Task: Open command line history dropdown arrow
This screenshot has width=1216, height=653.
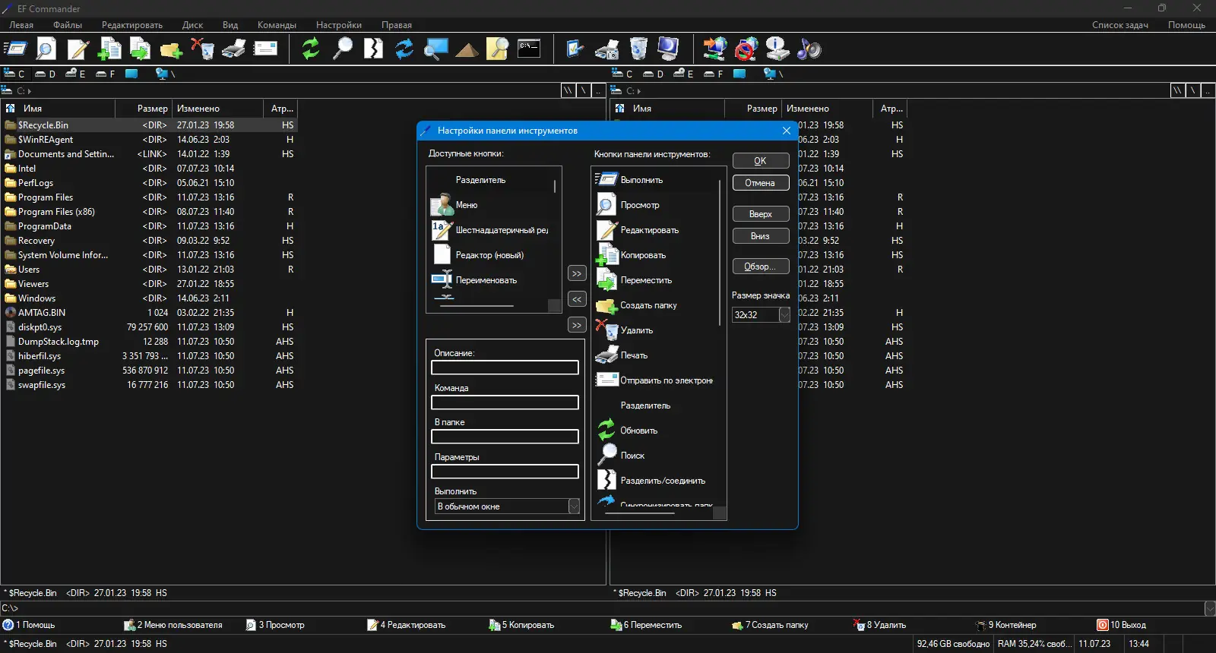Action: click(1209, 608)
